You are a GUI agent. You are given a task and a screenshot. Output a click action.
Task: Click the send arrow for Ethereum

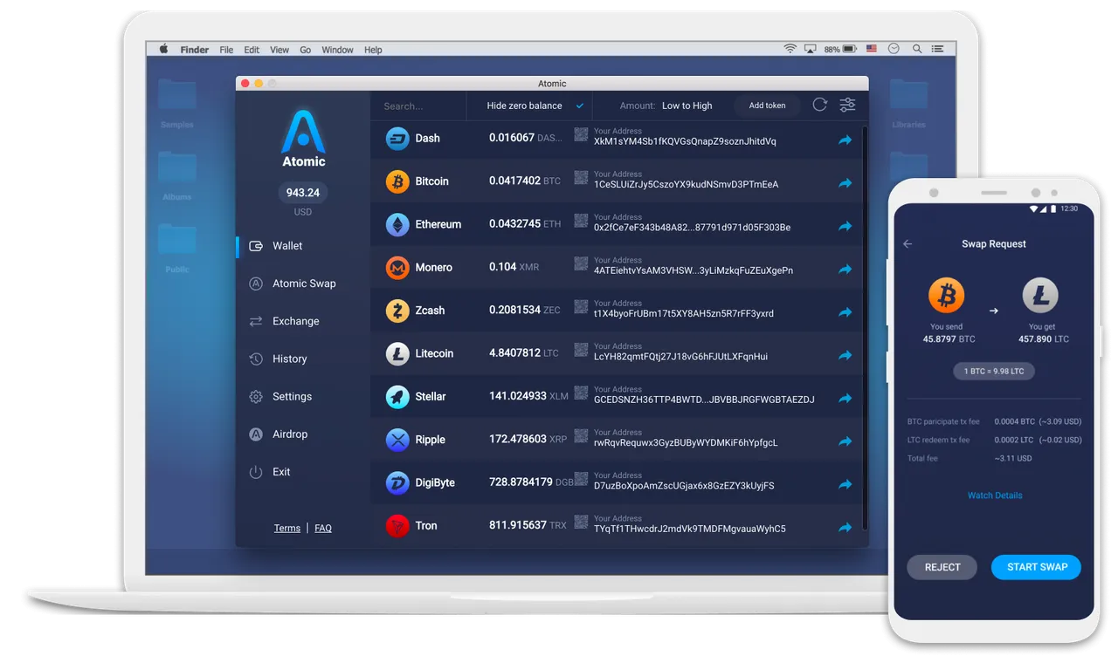point(845,226)
